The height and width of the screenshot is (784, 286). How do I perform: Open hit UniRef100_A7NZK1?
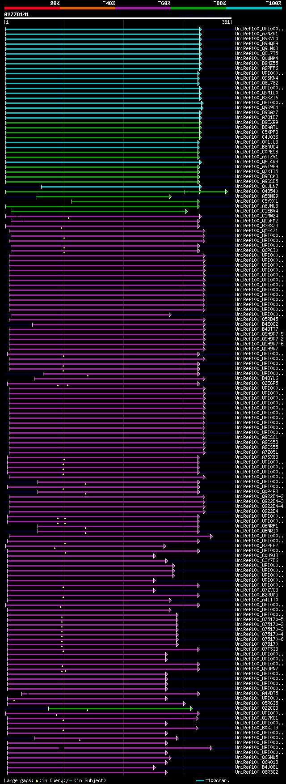click(257, 34)
